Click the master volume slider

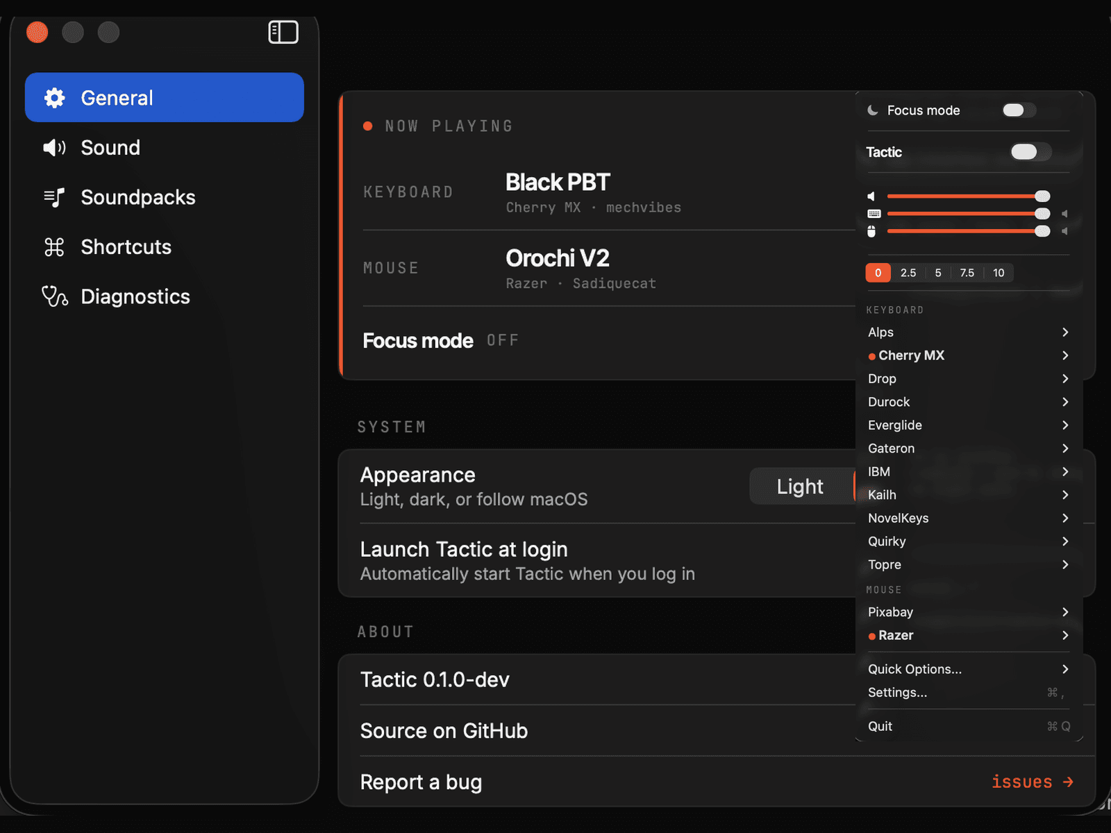coord(968,196)
